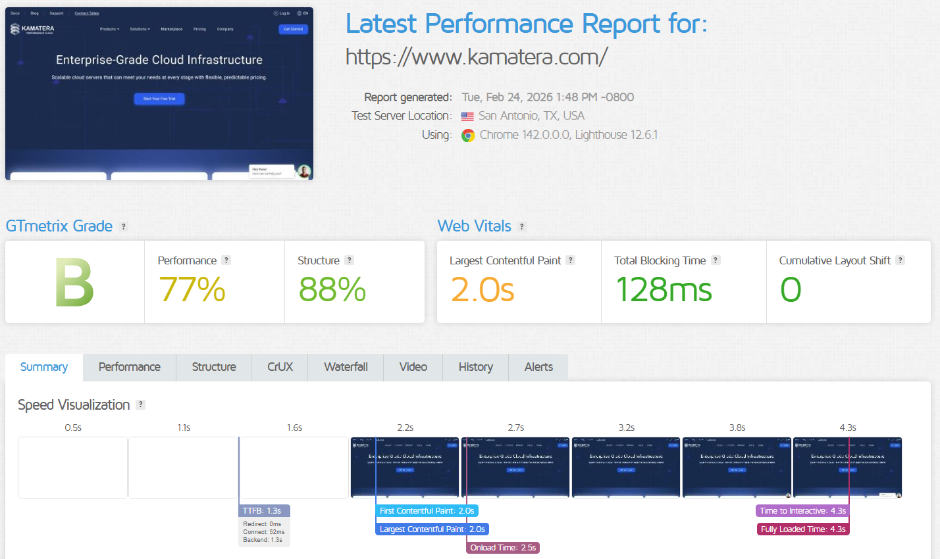Click the Time to Interactive 4.3s marker
The height and width of the screenshot is (559, 940).
(802, 511)
